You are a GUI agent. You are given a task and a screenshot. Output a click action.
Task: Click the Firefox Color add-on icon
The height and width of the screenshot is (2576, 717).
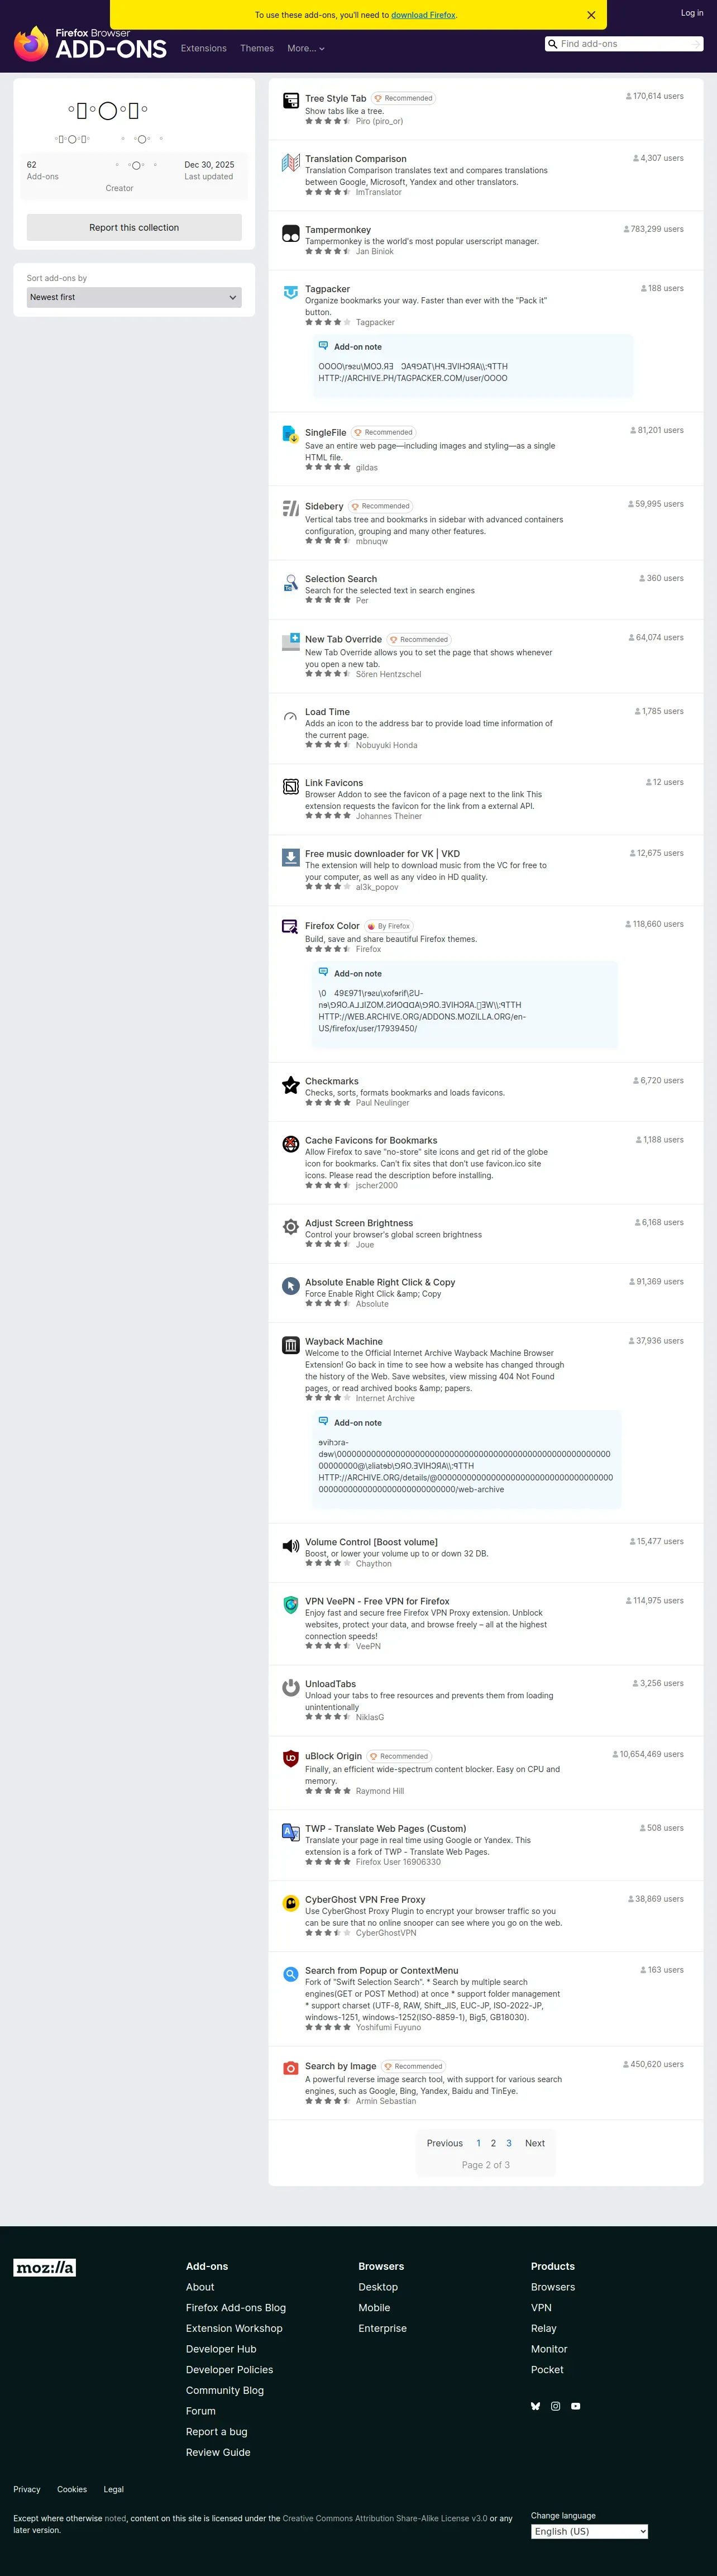[291, 928]
